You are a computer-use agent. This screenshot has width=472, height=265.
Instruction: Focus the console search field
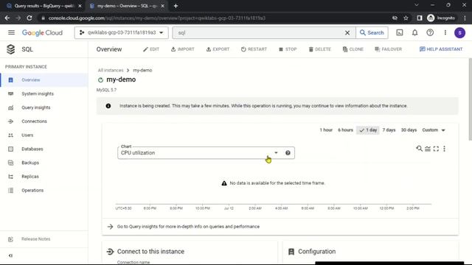coord(259,32)
